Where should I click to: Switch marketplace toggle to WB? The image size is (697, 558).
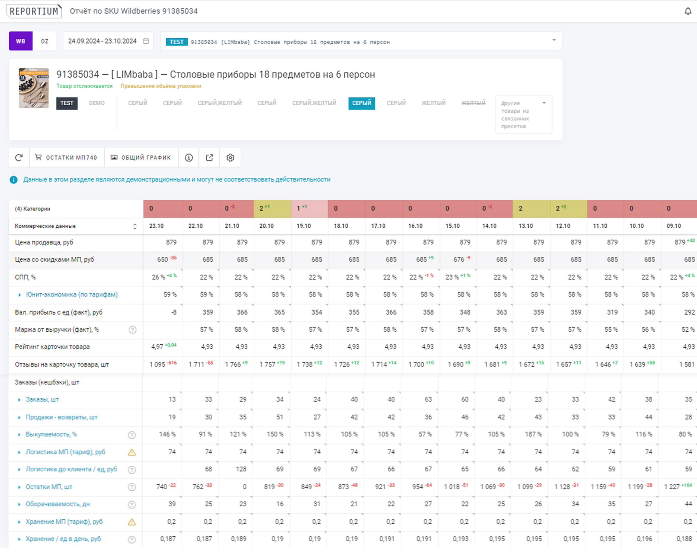21,41
